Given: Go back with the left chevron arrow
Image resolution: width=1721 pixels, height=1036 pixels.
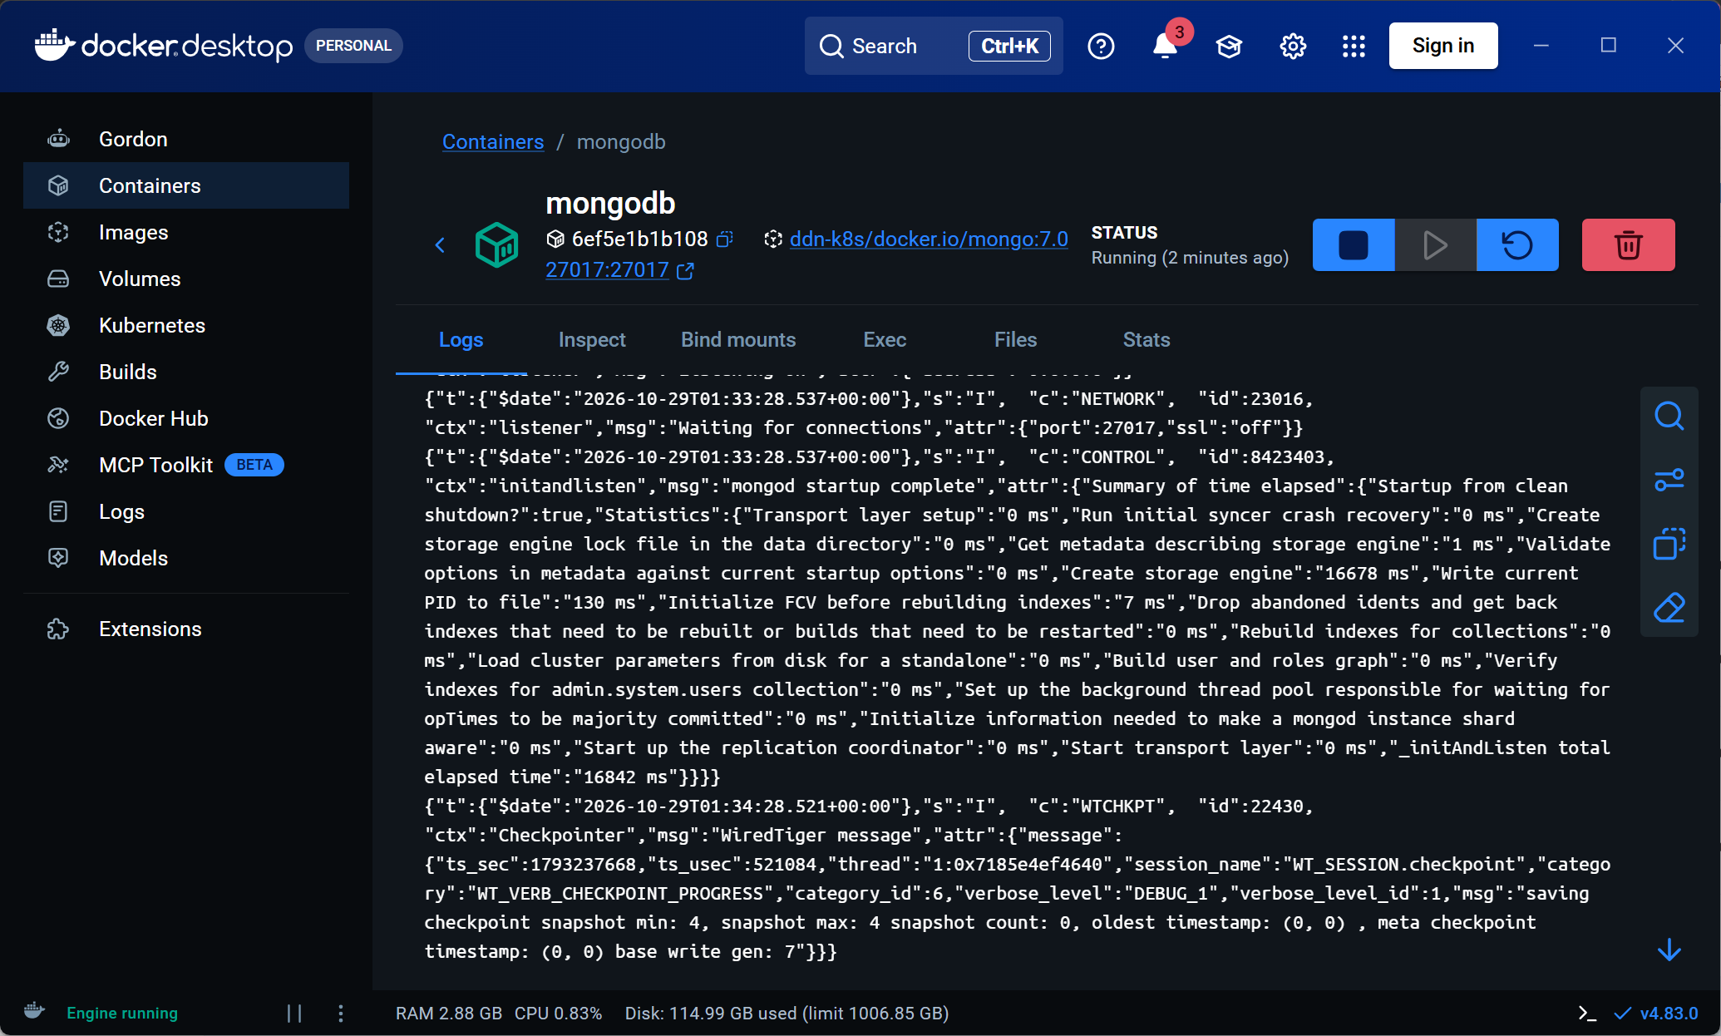Looking at the screenshot, I should [x=441, y=244].
